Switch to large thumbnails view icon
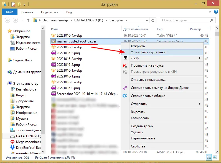221x163 pixels. pos(215,157)
